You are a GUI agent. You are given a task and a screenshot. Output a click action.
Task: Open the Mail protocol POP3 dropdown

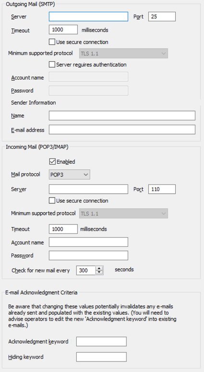[x=70, y=175]
